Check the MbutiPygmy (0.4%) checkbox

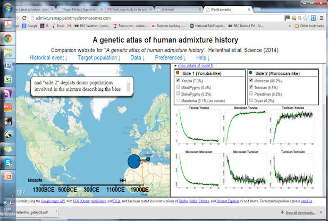[178, 87]
